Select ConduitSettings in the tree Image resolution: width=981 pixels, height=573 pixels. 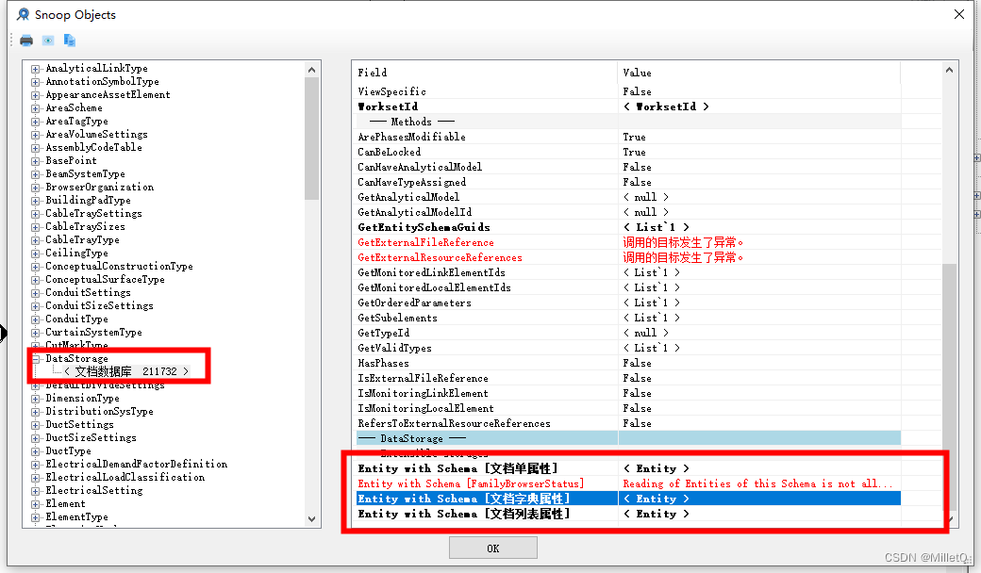(x=89, y=292)
